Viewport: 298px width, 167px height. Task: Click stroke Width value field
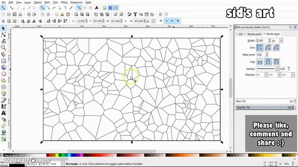[262, 40]
